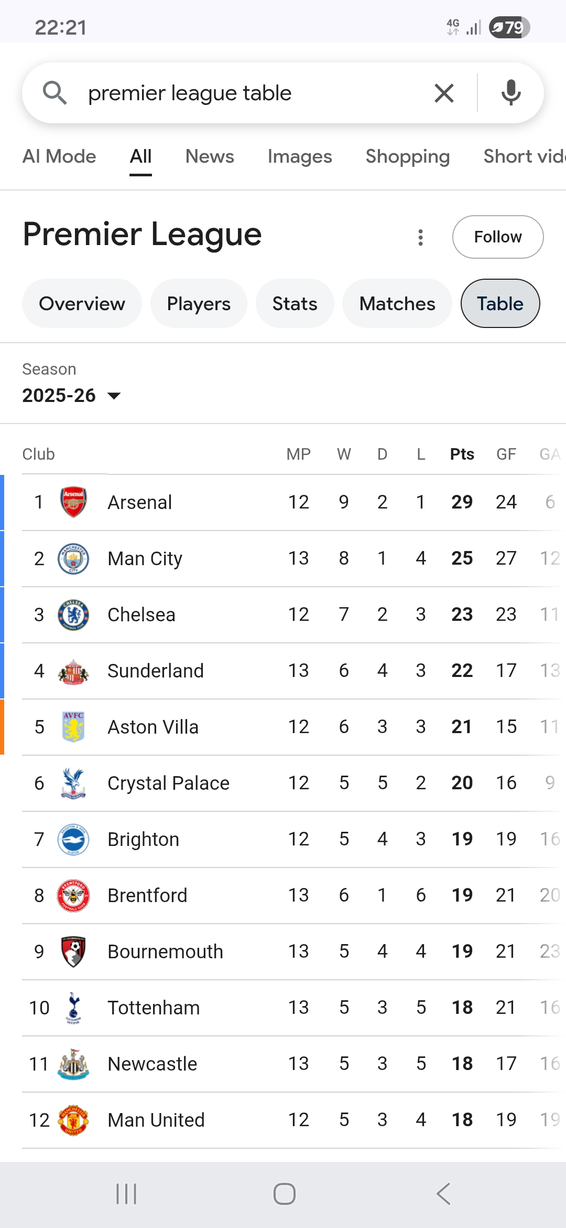Tap the Chelsea club crest
This screenshot has width=566, height=1228.
point(73,615)
